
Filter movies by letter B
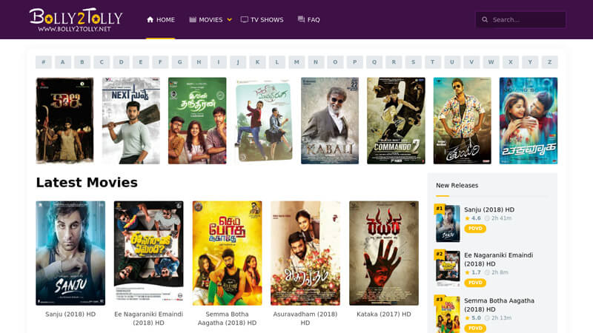(82, 62)
